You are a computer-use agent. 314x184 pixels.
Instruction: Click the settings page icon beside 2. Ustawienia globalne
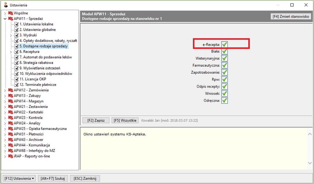(x=17, y=30)
